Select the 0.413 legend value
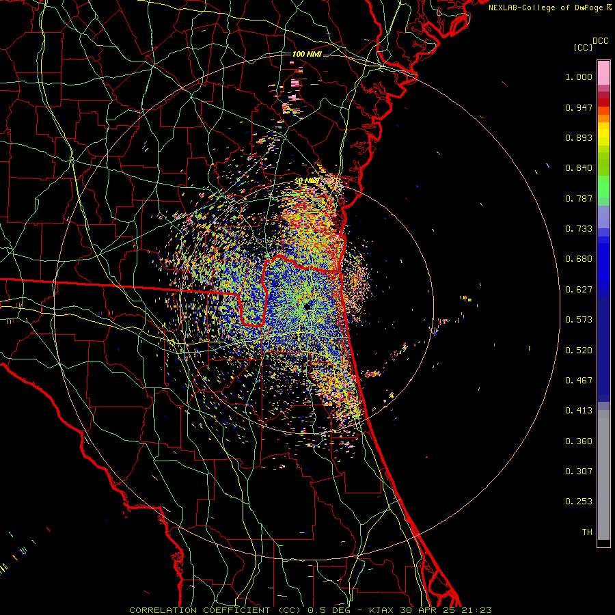 (x=579, y=411)
